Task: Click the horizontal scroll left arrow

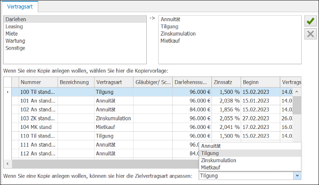Action: point(8,164)
